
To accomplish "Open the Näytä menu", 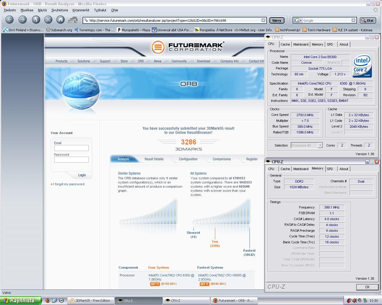I will (x=42, y=10).
